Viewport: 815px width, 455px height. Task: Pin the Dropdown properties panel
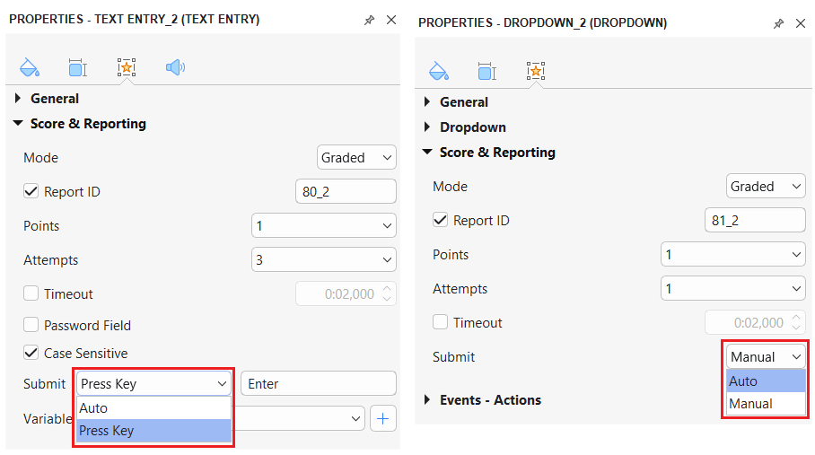(778, 23)
